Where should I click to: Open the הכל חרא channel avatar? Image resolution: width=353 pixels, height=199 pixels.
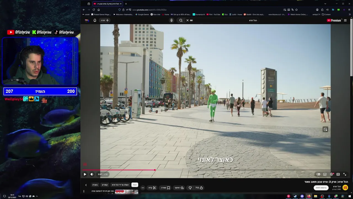click(x=345, y=188)
